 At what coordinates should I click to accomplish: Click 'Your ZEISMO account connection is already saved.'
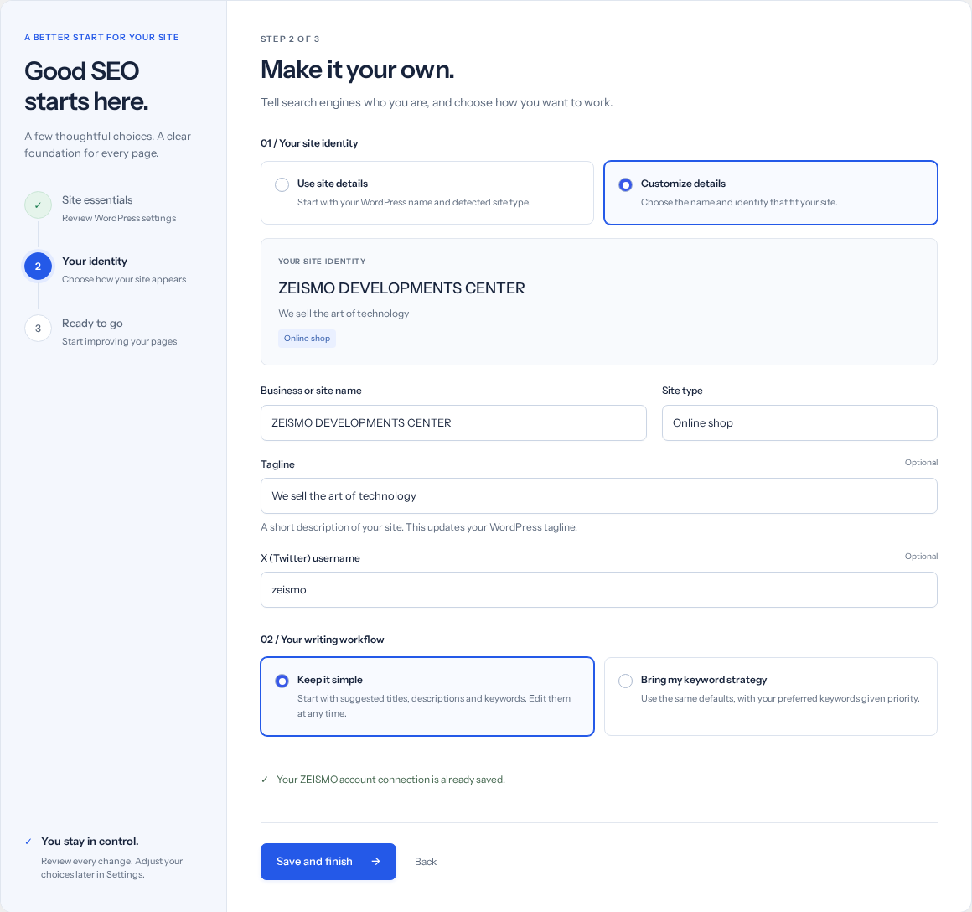[390, 780]
